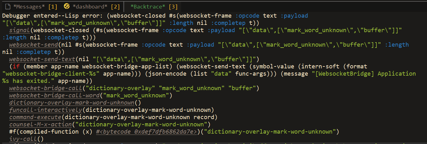Open the ivy-call function link
The width and height of the screenshot is (427, 144).
tap(23, 139)
